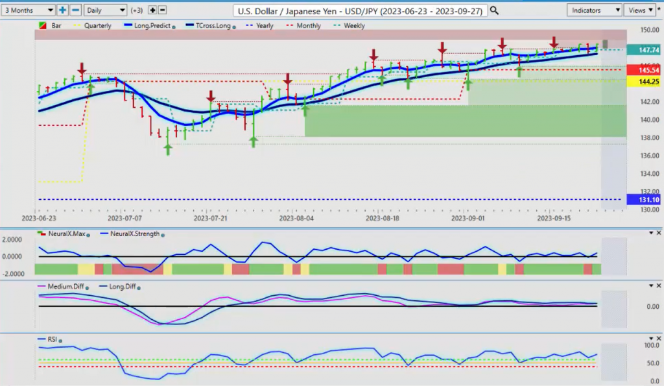Click the blue 131.10 yearly price tag
This screenshot has height=386, width=664.
pos(643,200)
